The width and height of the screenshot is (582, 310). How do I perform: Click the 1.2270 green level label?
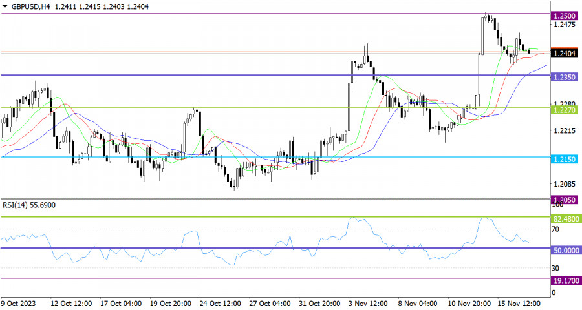coord(564,110)
